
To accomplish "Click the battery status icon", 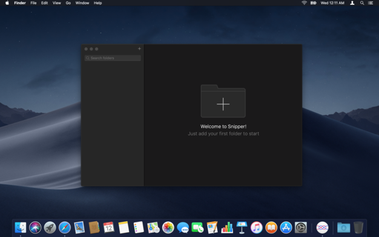I will (313, 3).
